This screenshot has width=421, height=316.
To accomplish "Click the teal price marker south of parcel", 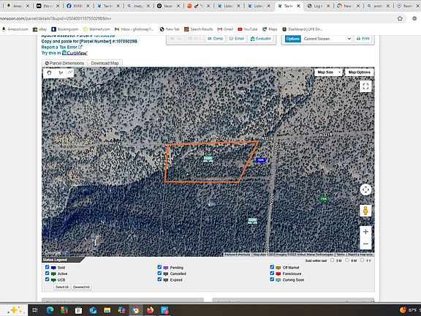I will 252,220.
